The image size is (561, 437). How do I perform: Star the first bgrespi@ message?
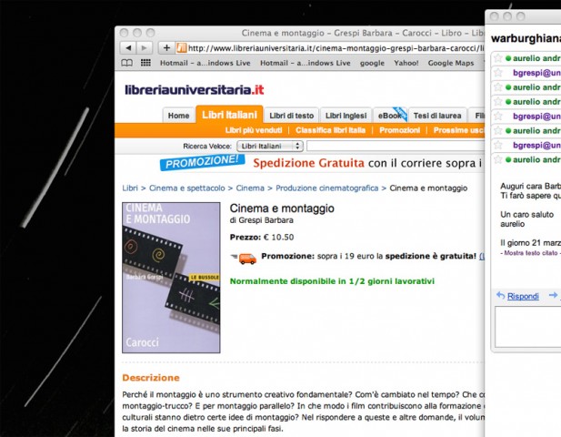[x=498, y=73]
